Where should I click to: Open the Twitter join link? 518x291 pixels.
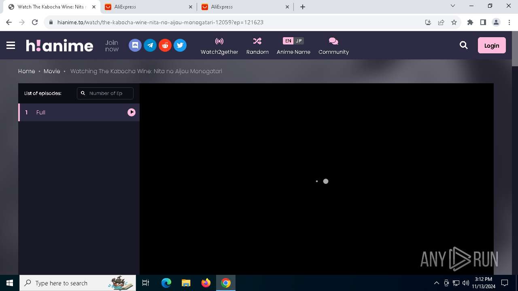(x=180, y=45)
